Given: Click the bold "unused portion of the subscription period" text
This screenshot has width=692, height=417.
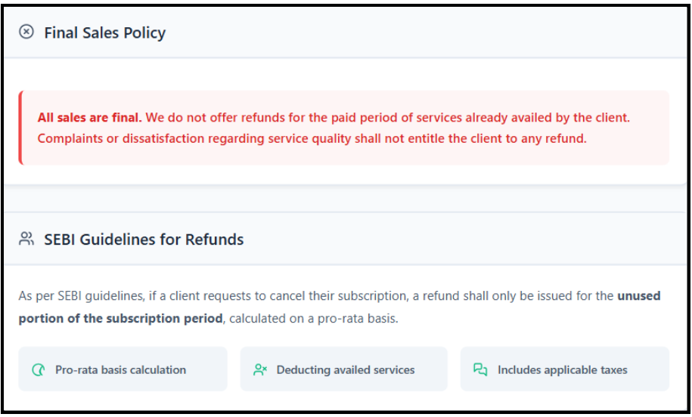Looking at the screenshot, I should pyautogui.click(x=121, y=318).
